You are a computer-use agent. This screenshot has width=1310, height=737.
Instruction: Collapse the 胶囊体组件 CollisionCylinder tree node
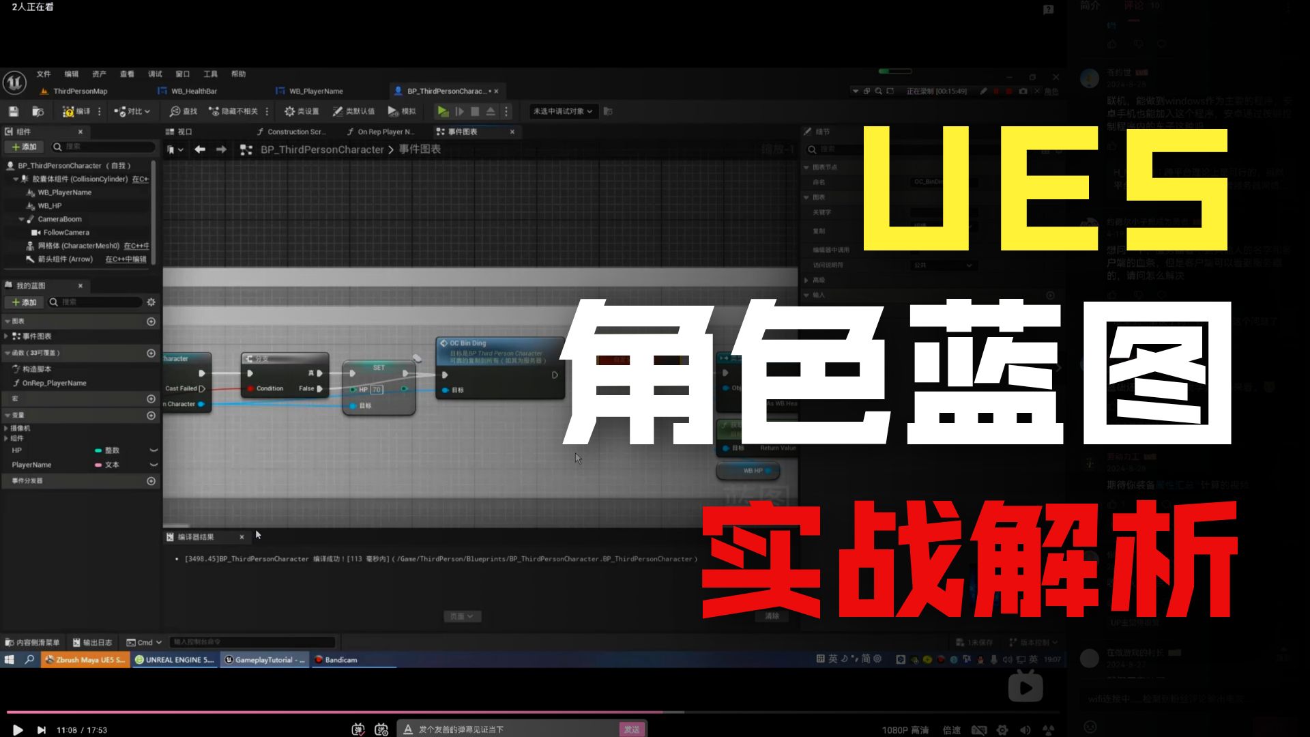point(16,179)
